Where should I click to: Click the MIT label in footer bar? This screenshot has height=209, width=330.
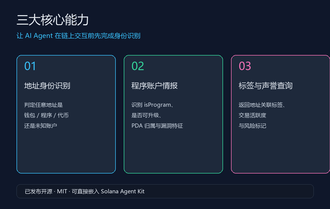coord(62,191)
